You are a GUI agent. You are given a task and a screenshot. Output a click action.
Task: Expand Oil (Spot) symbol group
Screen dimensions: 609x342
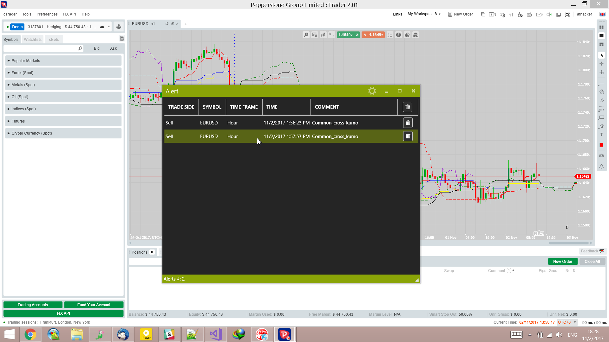point(63,97)
